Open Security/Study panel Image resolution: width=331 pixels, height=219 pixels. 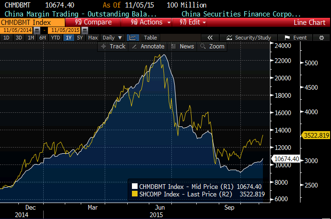coord(250,38)
